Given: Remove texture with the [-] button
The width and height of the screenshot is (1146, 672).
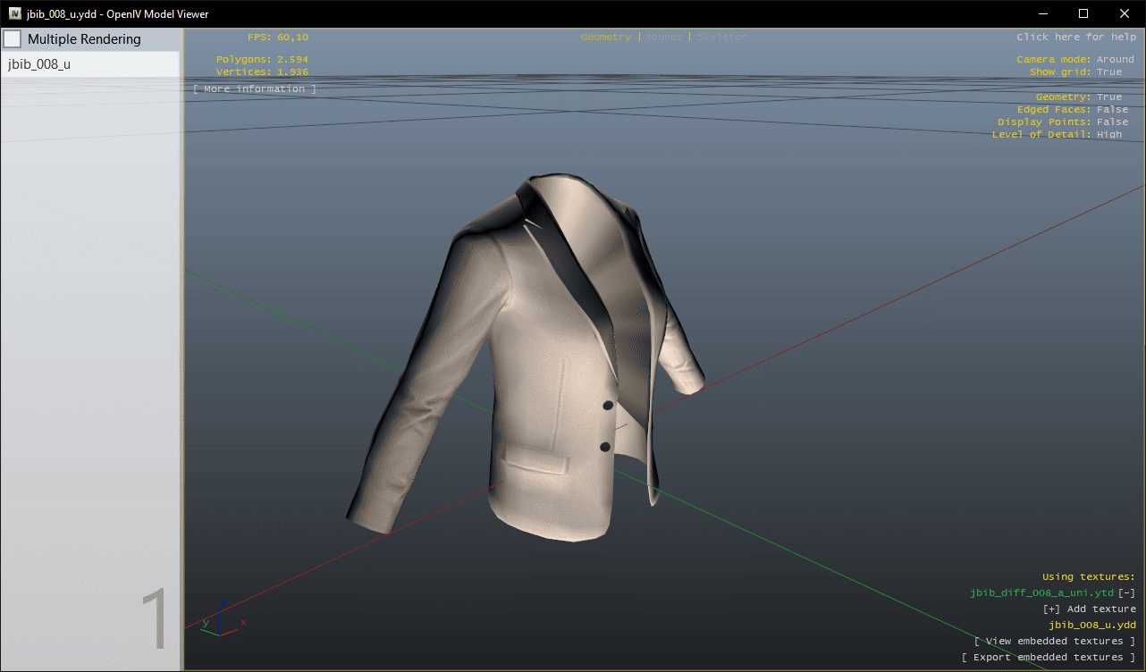Looking at the screenshot, I should click(x=1126, y=592).
